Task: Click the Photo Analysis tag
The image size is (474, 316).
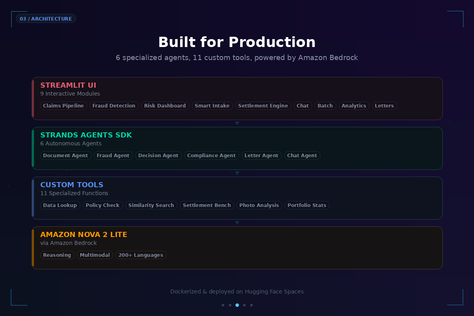Action: tap(259, 205)
